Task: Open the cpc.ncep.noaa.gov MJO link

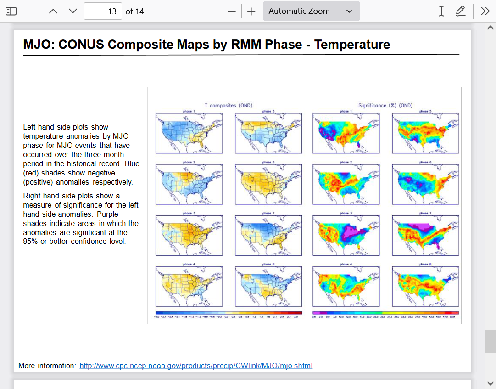Action: pos(196,366)
